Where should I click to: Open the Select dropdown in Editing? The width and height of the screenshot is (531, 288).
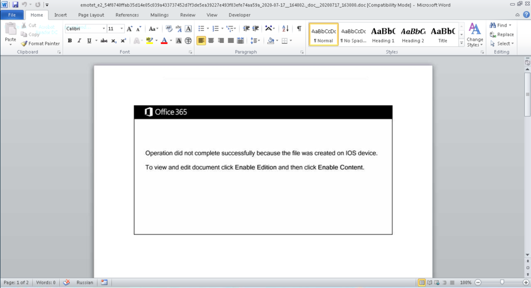tap(502, 43)
